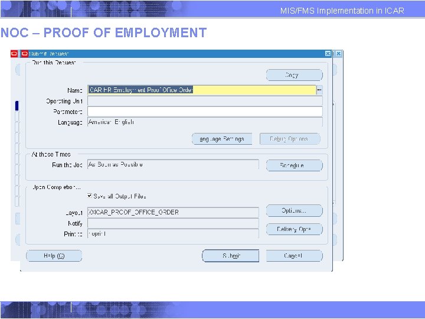The height and width of the screenshot is (319, 425).
Task: Open Delivery Opts
Action: tap(295, 229)
